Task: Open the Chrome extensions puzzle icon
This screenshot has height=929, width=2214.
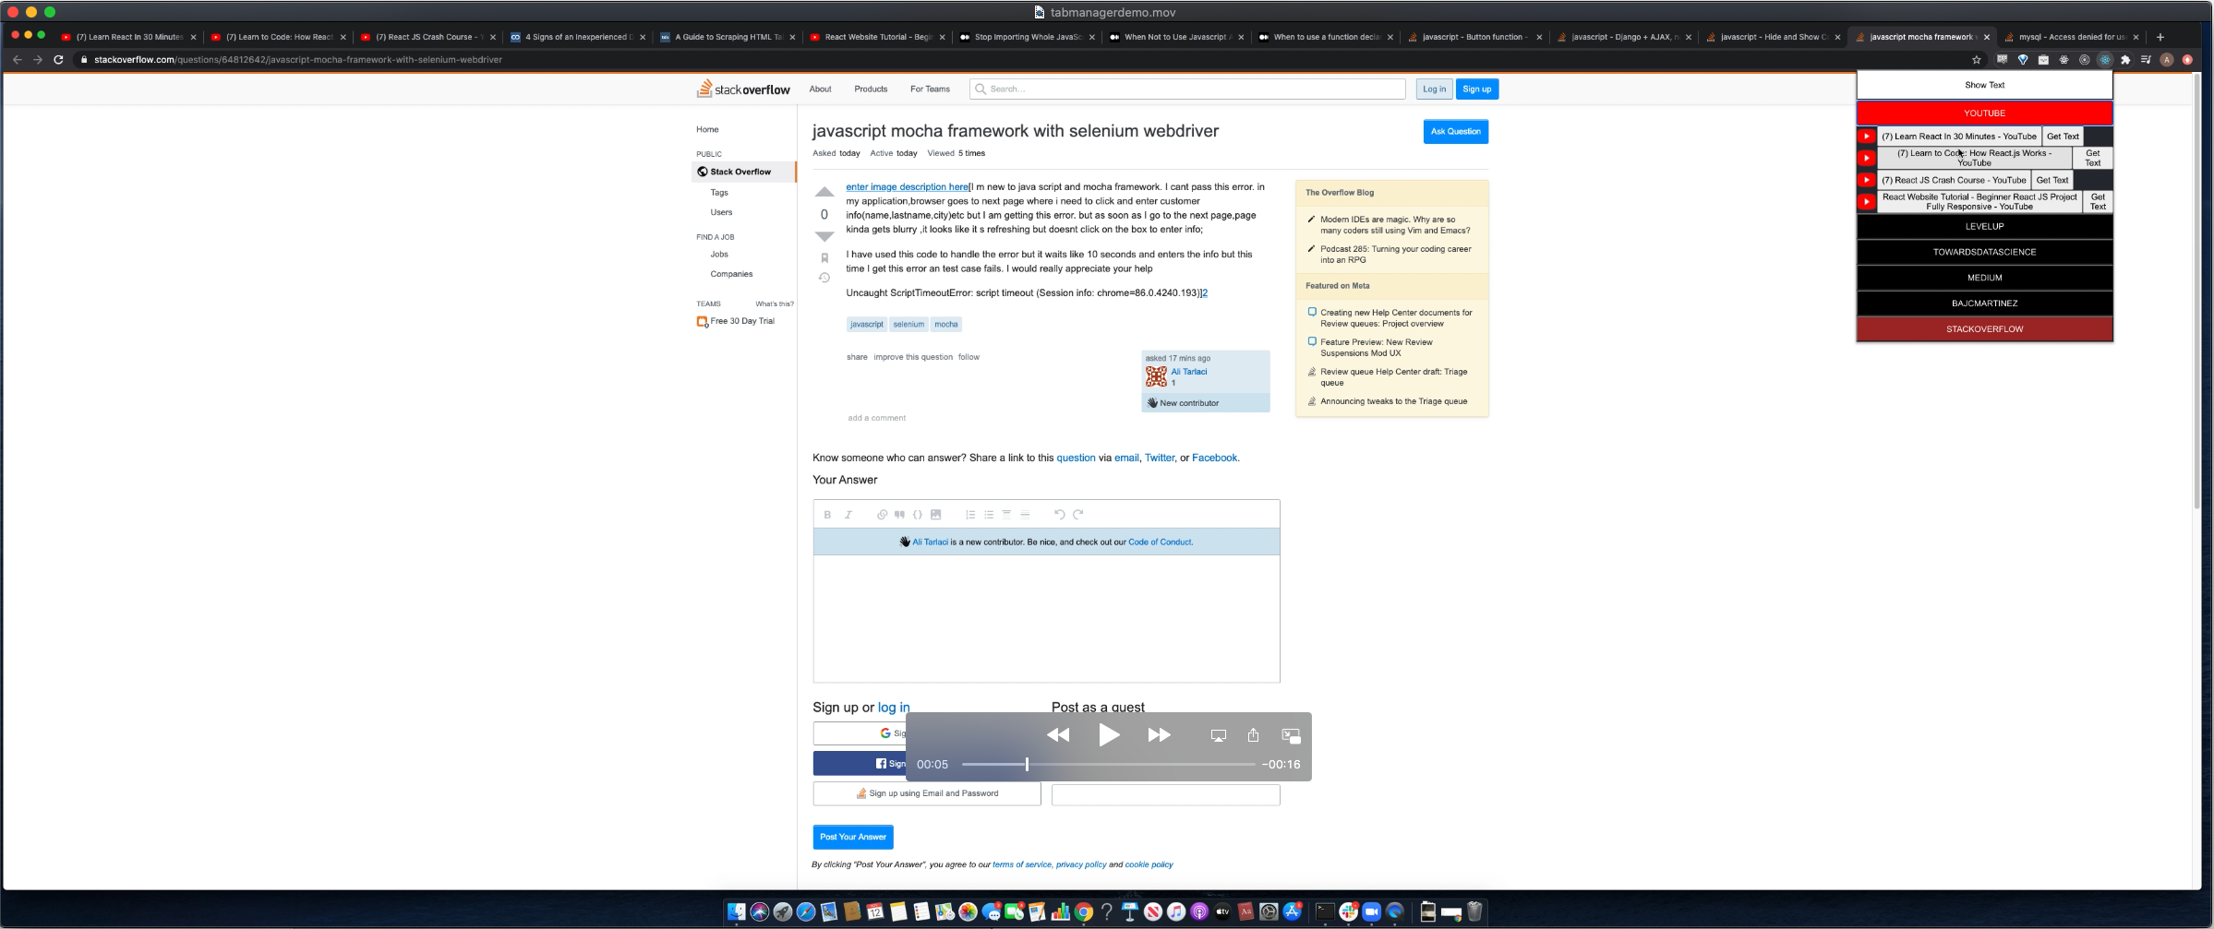Action: point(2125,60)
